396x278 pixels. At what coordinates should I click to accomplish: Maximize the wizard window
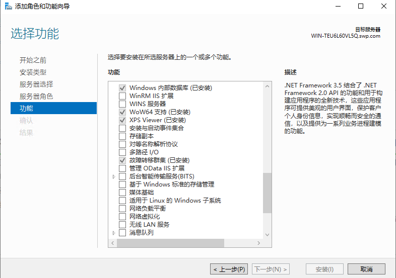pyautogui.click(x=361, y=6)
